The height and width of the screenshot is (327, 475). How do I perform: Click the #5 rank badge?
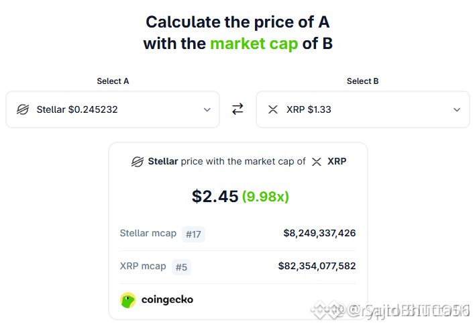tap(181, 267)
